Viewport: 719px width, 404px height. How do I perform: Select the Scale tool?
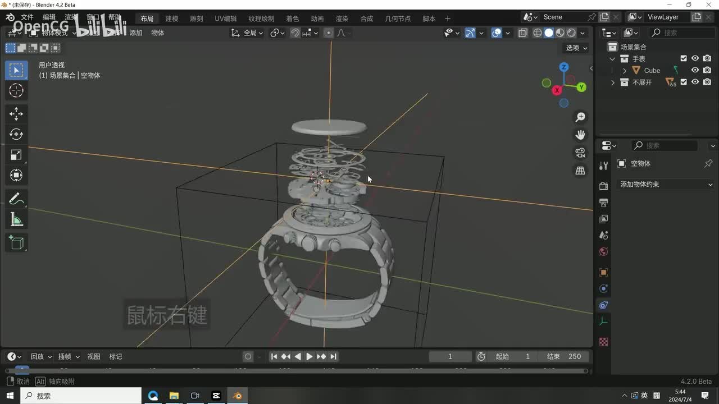pyautogui.click(x=16, y=155)
